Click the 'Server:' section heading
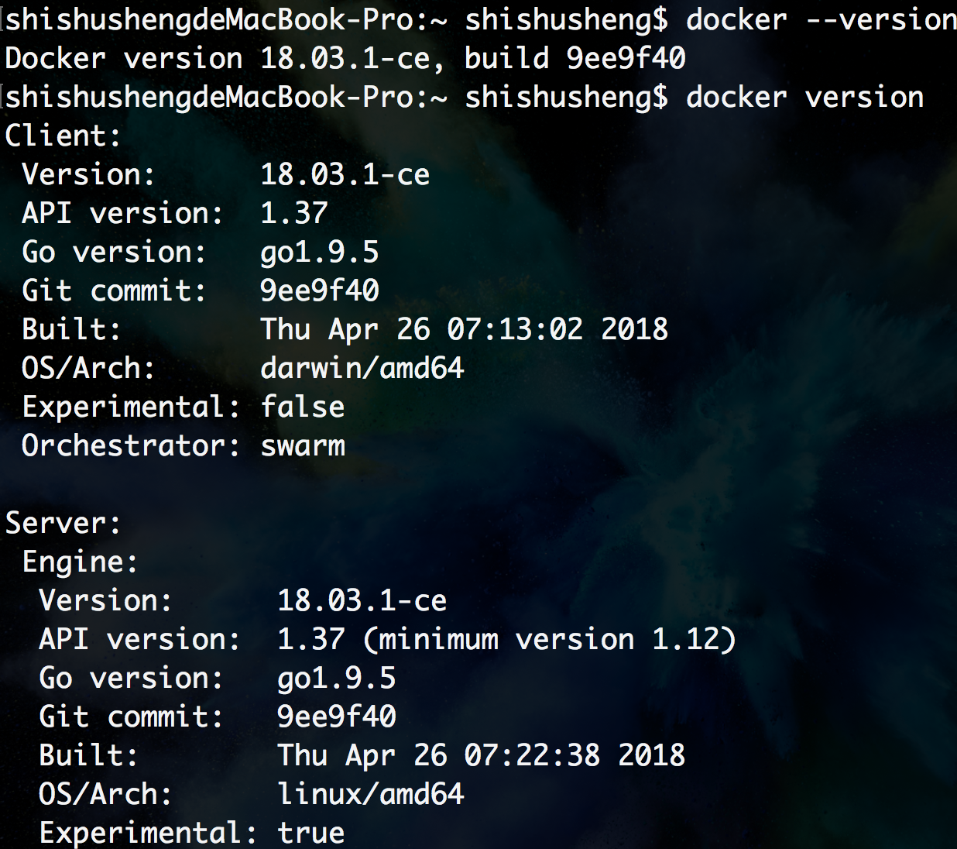The image size is (957, 849). pos(63,523)
